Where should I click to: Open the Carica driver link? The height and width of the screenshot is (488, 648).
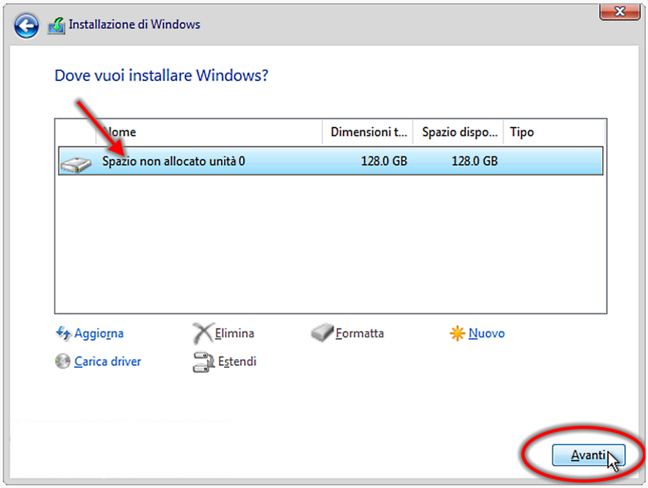107,362
